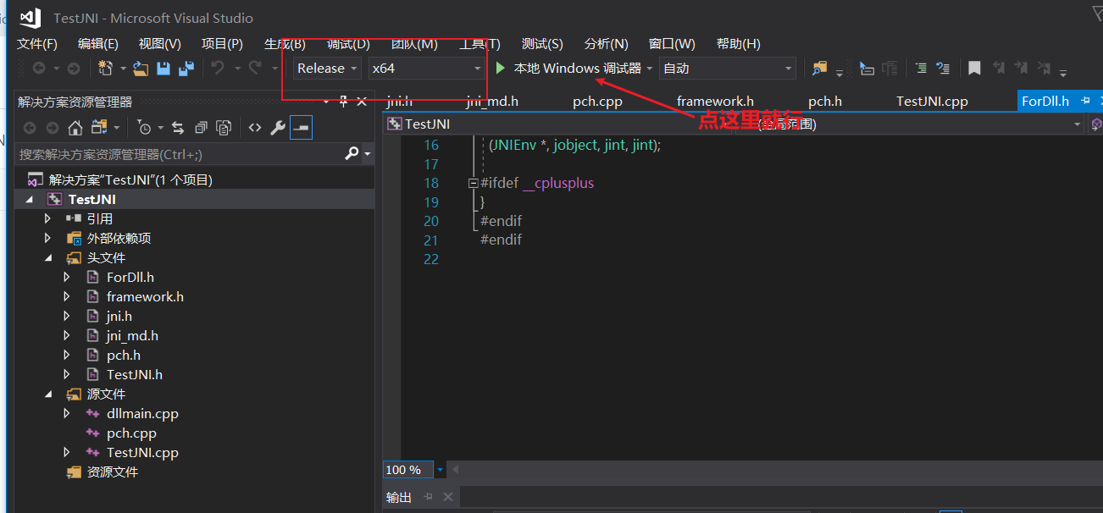Select dllmain.cpp in the solution tree
This screenshot has width=1103, height=513.
(x=142, y=414)
